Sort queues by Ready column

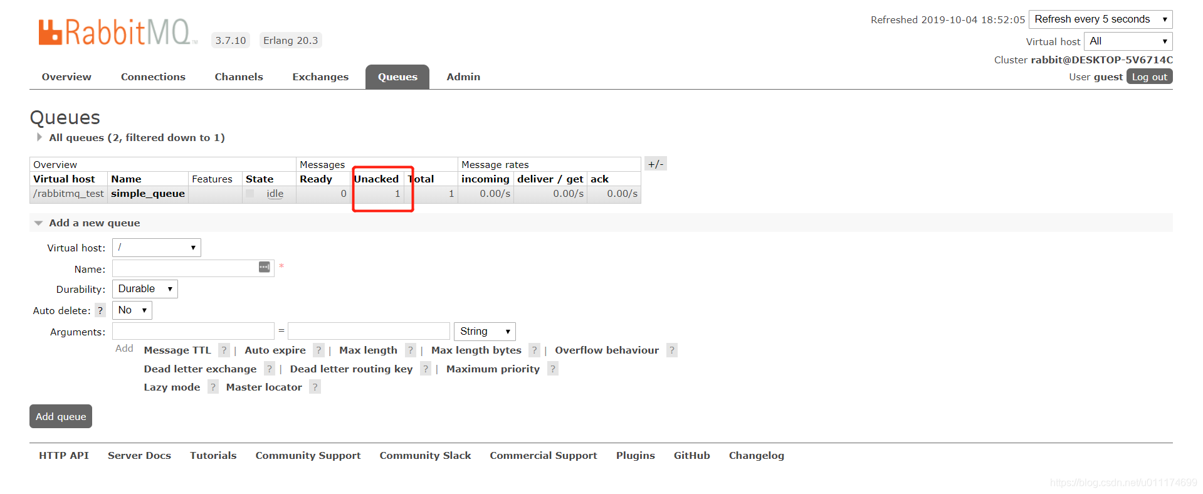[x=316, y=179]
